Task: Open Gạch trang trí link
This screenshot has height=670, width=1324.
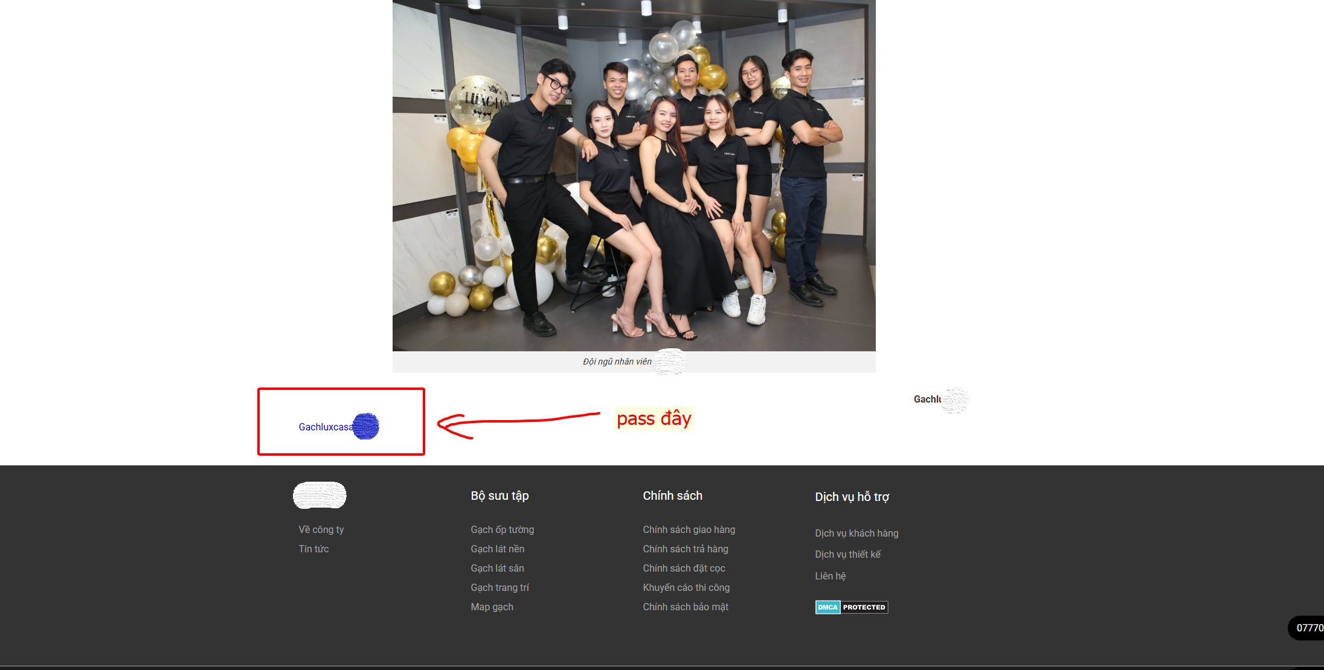Action: (500, 587)
